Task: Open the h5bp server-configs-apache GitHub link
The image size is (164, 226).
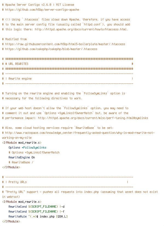Action: [42, 10]
